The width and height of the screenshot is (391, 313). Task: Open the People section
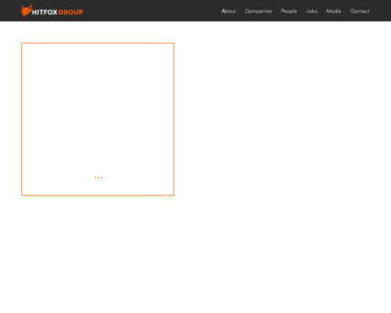click(x=289, y=11)
